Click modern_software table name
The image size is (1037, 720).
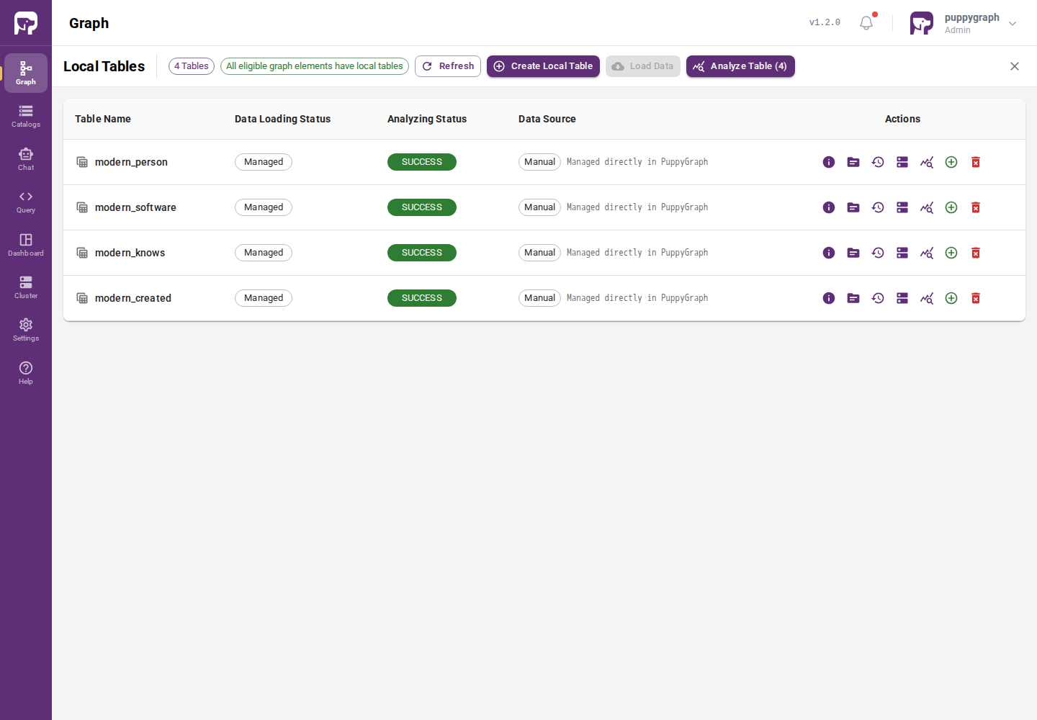tap(135, 207)
